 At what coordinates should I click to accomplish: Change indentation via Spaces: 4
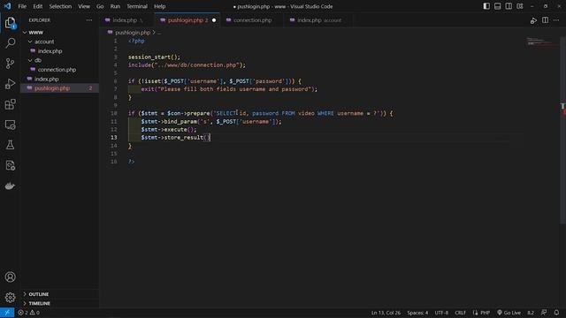(417, 313)
